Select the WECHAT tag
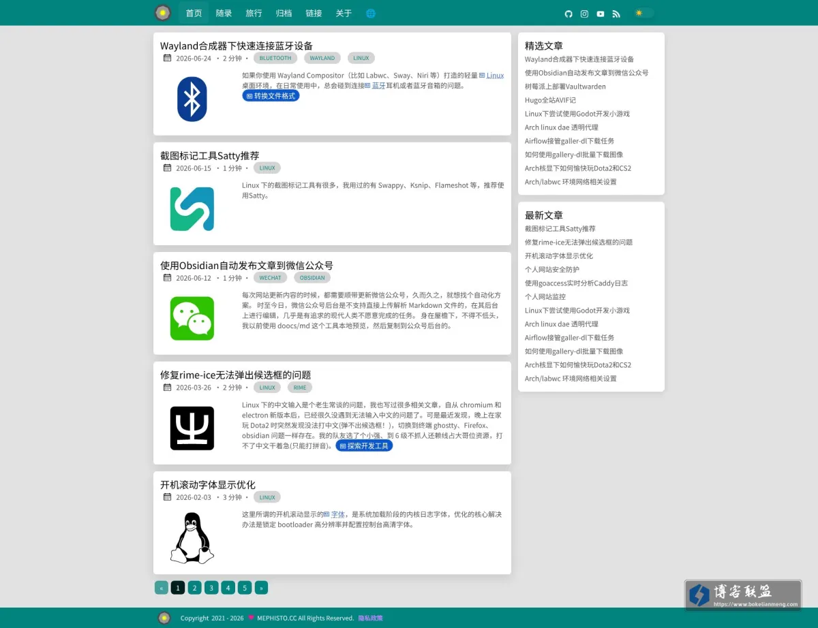Viewport: 818px width, 628px height. click(x=271, y=278)
